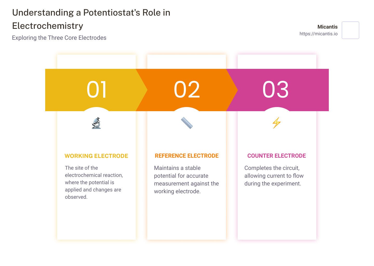This screenshot has height=266, width=374.
Task: Click the empty Micantis logo box
Action: coord(350,30)
